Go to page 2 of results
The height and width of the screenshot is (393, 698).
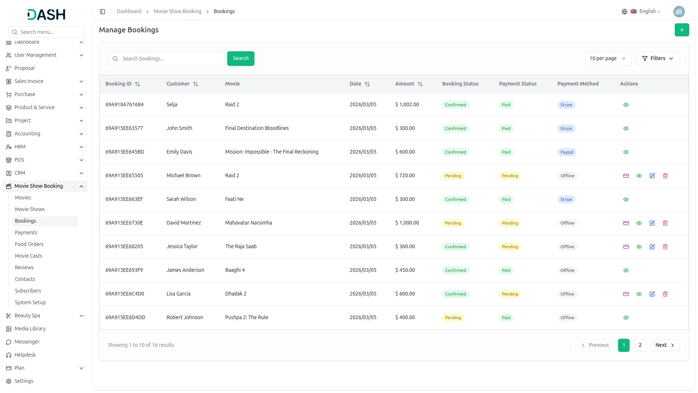click(639, 345)
